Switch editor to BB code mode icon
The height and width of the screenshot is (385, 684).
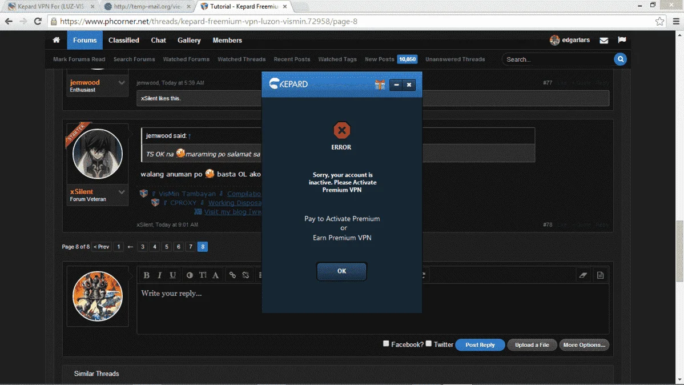coord(600,275)
